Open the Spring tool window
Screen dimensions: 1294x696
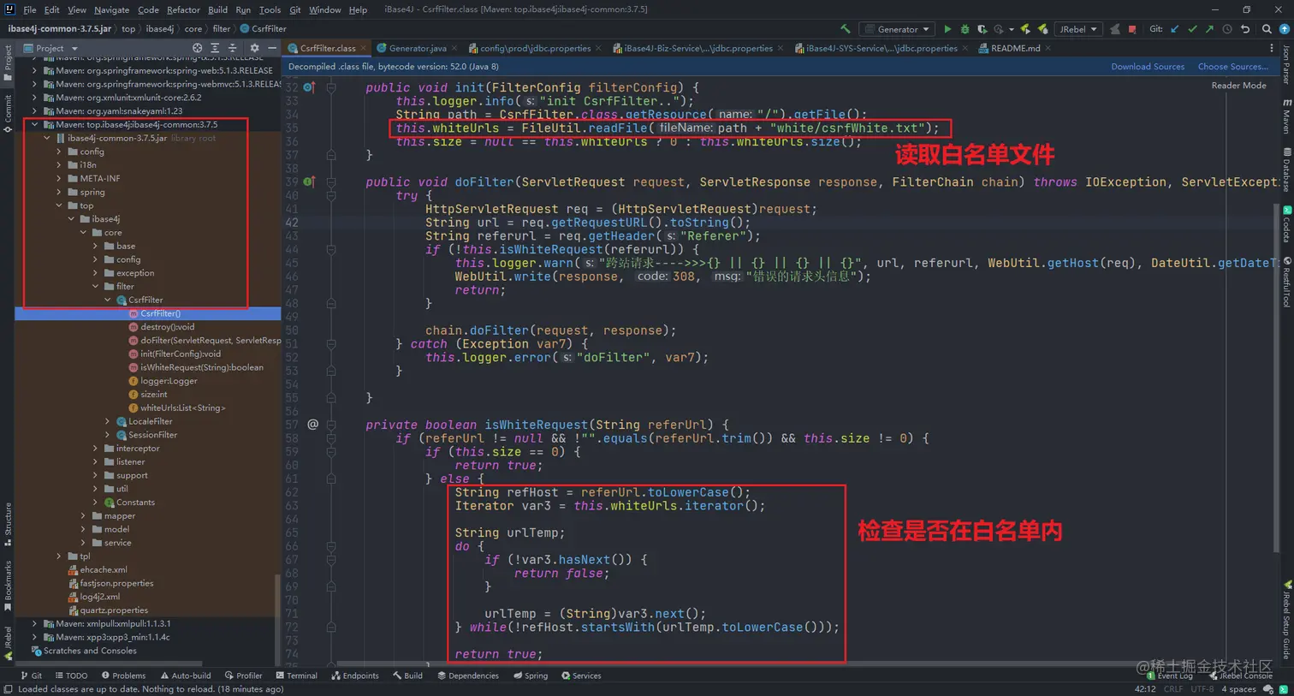[x=531, y=675]
